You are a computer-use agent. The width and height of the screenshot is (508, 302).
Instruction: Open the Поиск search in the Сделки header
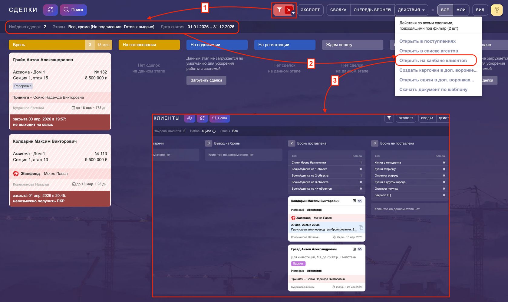(x=74, y=10)
